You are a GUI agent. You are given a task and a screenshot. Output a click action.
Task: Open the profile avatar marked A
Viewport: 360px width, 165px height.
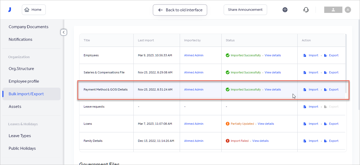348,9
